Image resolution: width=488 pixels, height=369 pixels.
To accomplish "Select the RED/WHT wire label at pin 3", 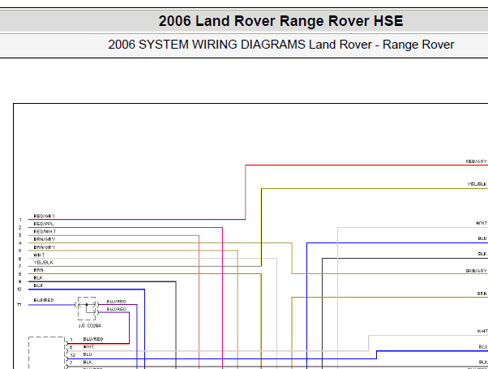I will point(45,232).
